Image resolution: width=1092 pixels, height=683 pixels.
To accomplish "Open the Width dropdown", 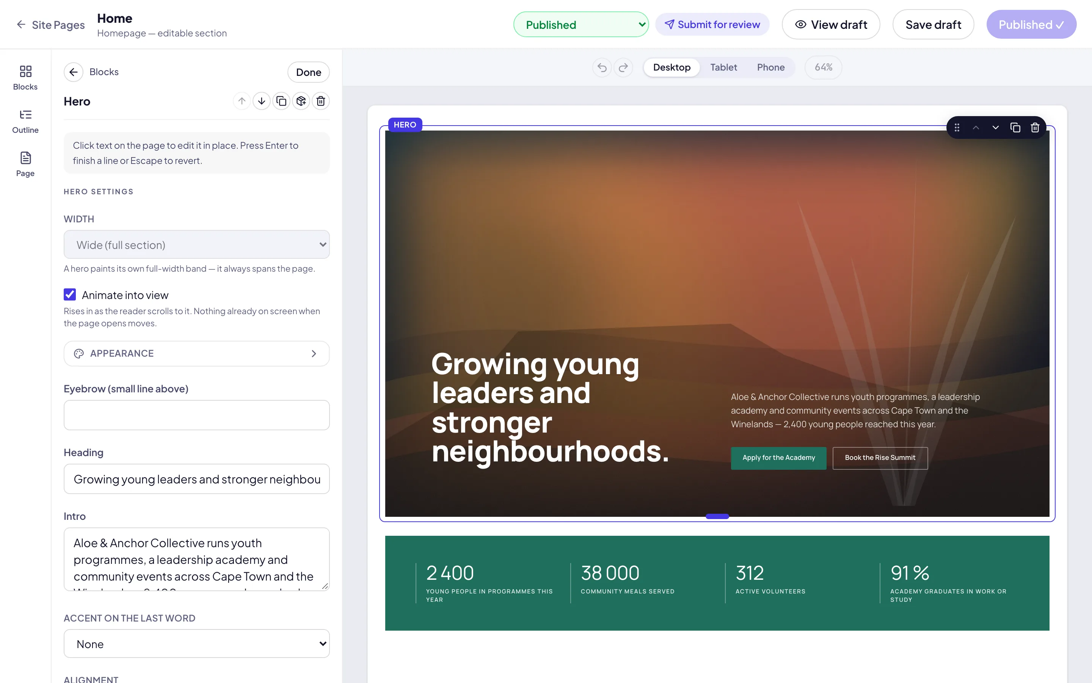I will click(197, 244).
